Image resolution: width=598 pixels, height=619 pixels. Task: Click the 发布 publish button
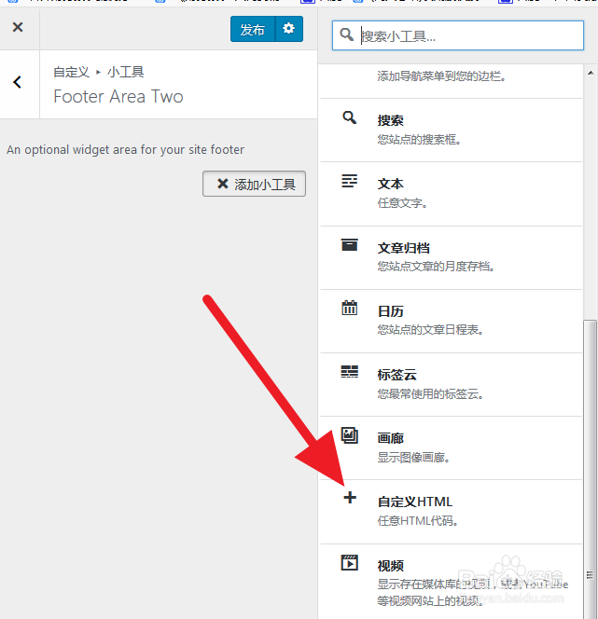click(253, 29)
